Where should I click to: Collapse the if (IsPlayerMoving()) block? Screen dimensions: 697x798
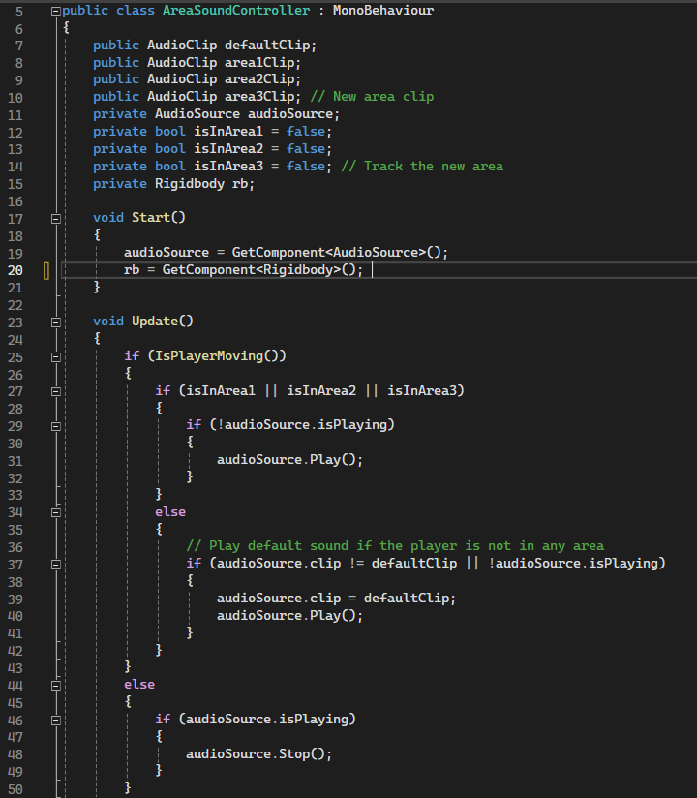56,357
